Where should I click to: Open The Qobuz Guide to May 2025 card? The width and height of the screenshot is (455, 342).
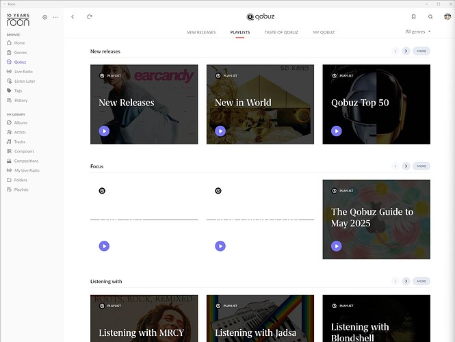point(376,220)
